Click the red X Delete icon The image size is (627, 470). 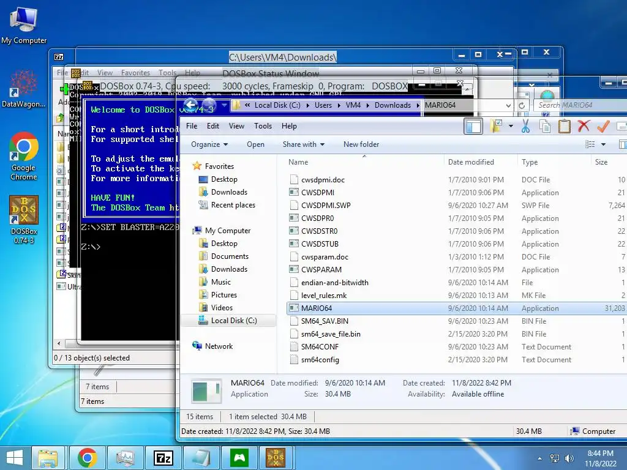tap(584, 126)
